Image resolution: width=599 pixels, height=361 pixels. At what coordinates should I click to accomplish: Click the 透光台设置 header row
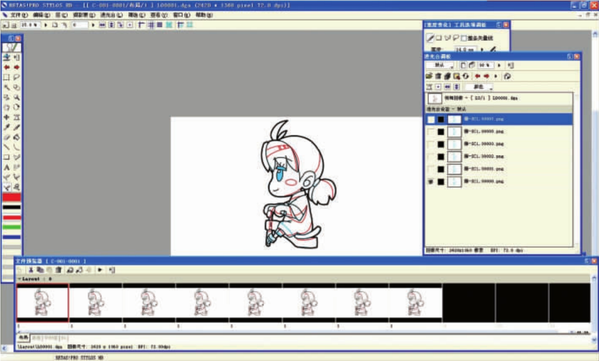point(499,109)
